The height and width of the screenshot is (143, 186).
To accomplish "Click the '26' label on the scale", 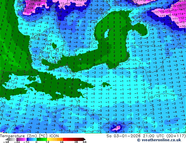I will pyautogui.click(x=62, y=142).
